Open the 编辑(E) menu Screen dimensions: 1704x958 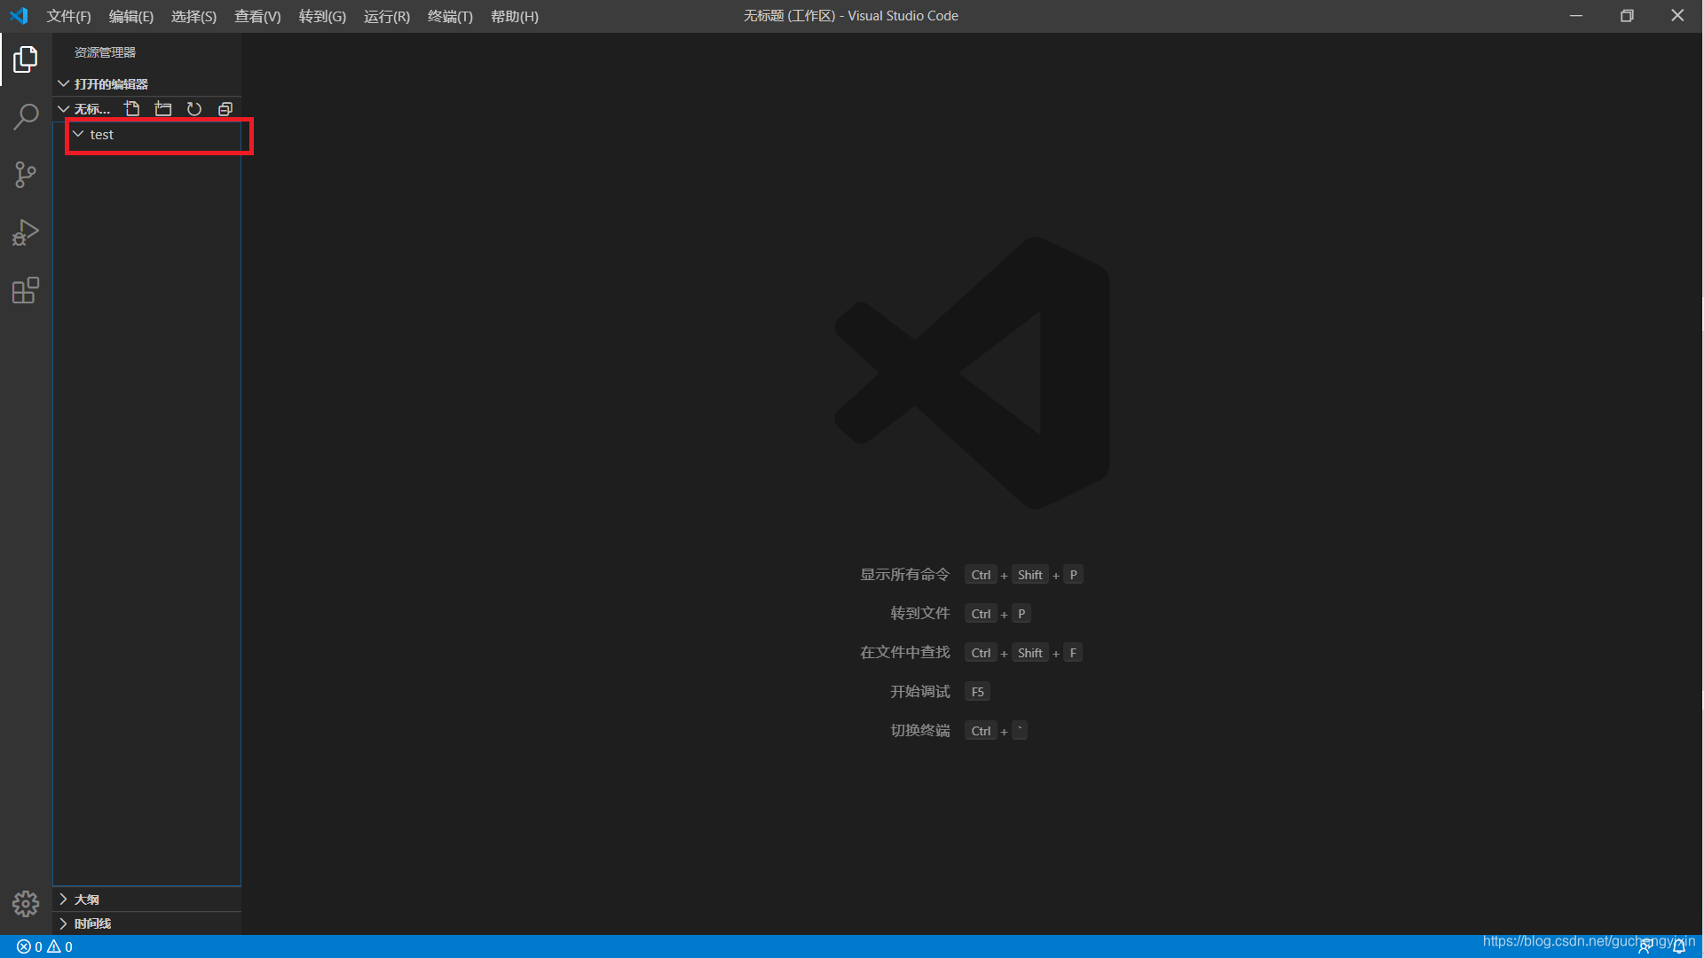coord(130,16)
